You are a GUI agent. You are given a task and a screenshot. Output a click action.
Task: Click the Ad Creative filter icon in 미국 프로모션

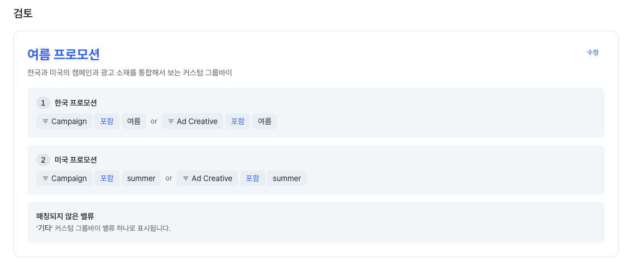[185, 178]
